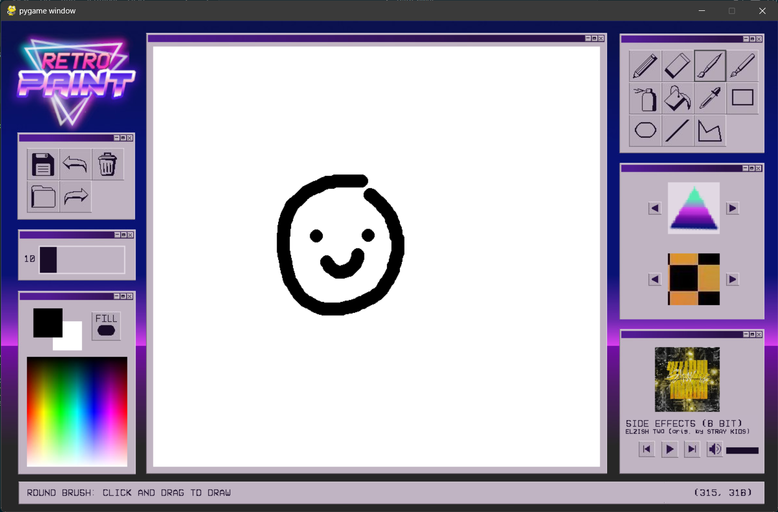778x512 pixels.
Task: Select the polygon shape tool
Action: point(710,130)
